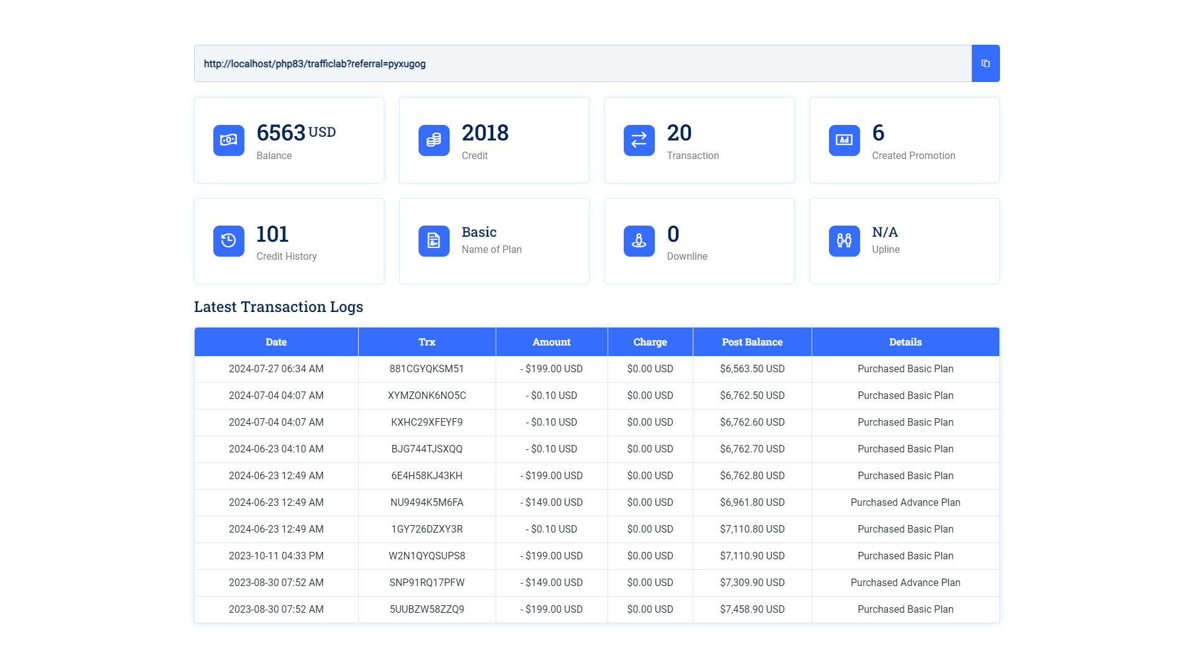The image size is (1194, 655).
Task: Click the Transaction arrows icon
Action: [x=639, y=140]
